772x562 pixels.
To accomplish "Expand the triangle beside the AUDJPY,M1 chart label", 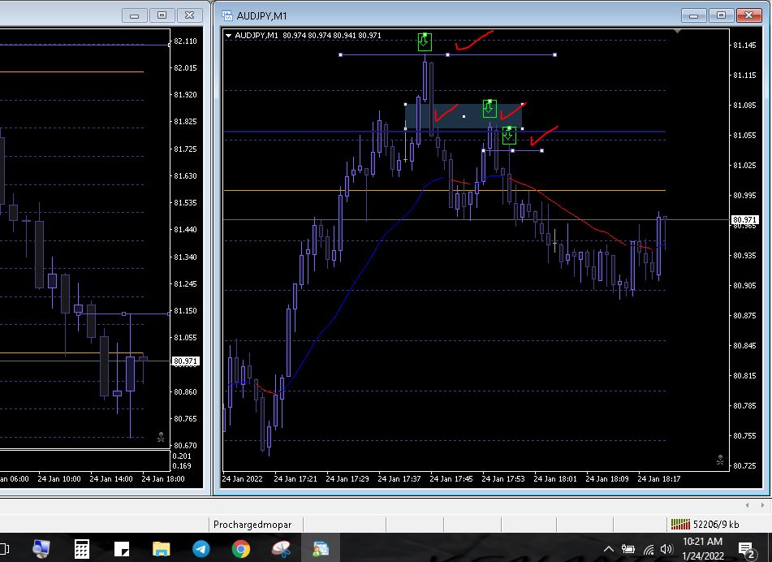I will coord(229,36).
